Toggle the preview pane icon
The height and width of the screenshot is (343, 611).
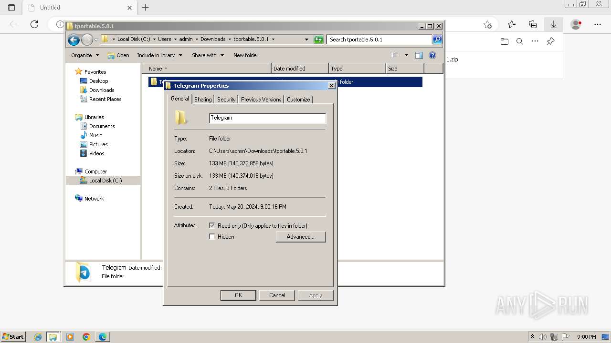(x=419, y=55)
